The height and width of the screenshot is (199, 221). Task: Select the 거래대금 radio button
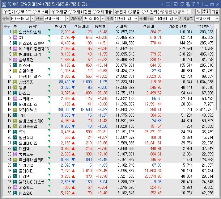[x=95, y=12]
